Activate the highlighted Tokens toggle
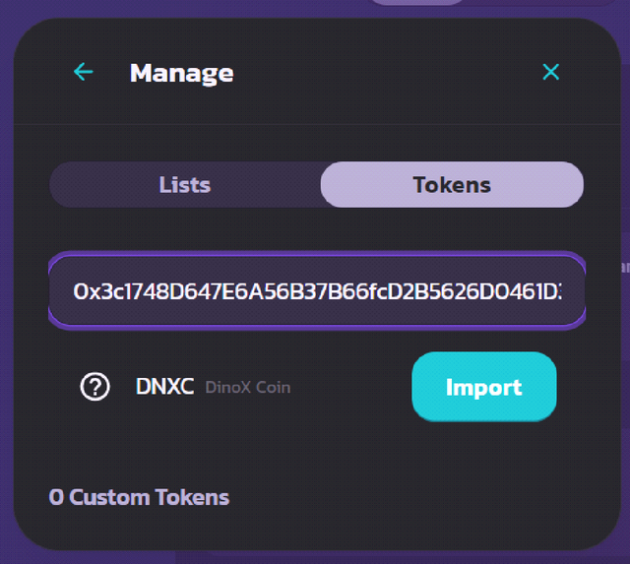 [x=452, y=185]
